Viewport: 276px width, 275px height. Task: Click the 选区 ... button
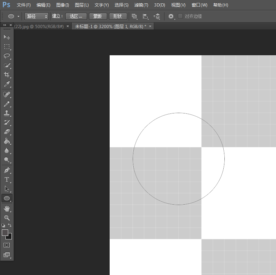click(x=76, y=17)
